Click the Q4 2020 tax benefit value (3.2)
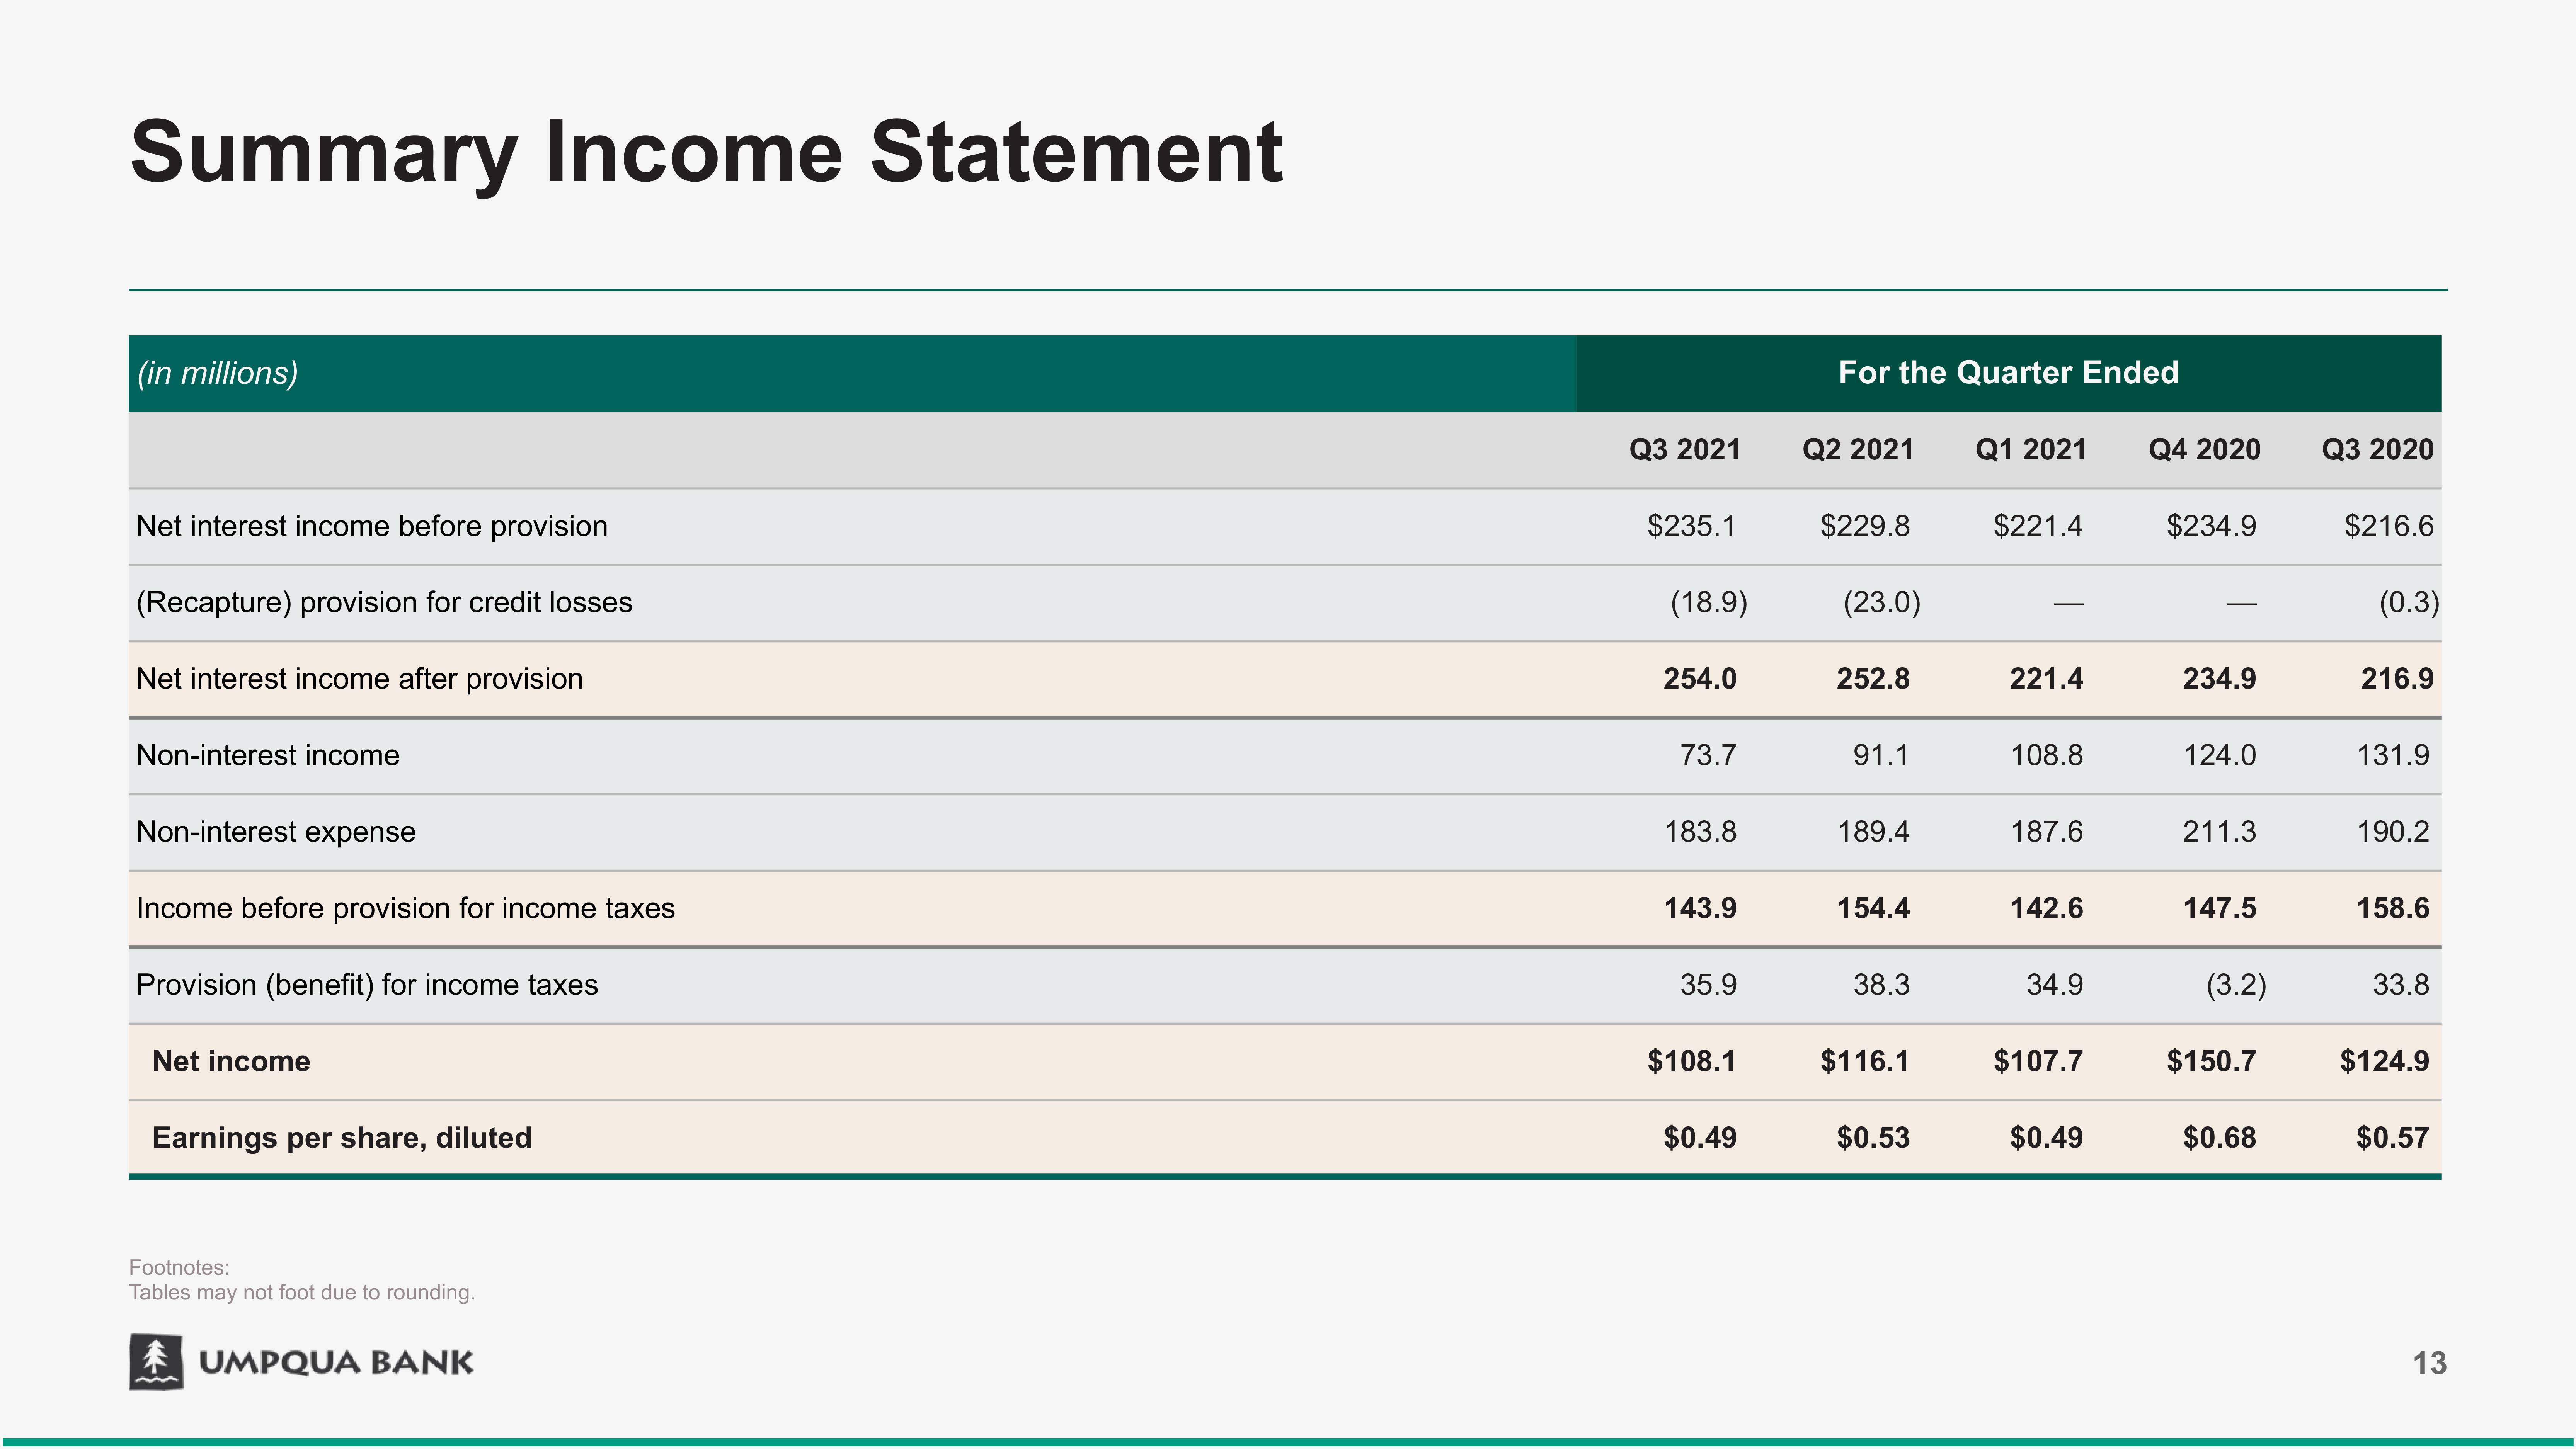The width and height of the screenshot is (2576, 1449). click(x=2235, y=984)
